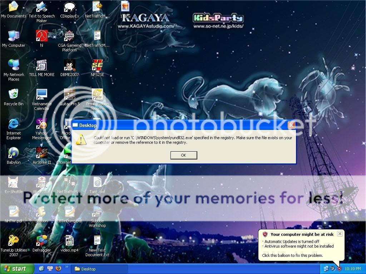The width and height of the screenshot is (366, 274).
Task: Click the Quick Launch icon left of Firefox
Action: (x=50, y=268)
